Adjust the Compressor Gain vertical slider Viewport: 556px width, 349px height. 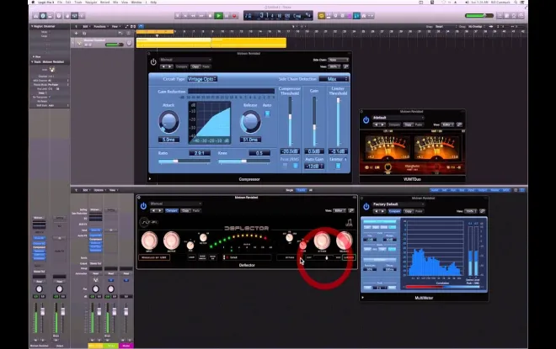(314, 121)
